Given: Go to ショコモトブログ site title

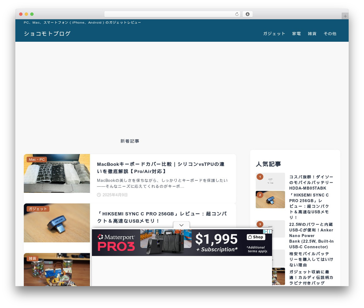Looking at the screenshot, I should coord(47,34).
